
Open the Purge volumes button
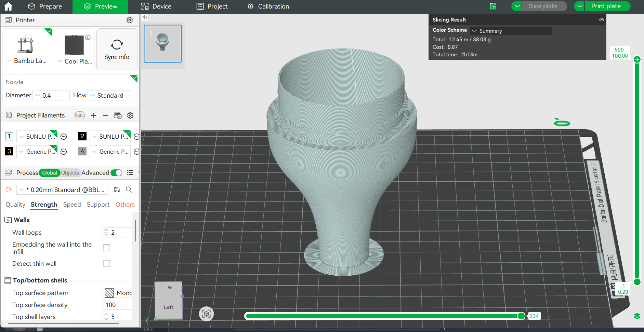point(79,115)
